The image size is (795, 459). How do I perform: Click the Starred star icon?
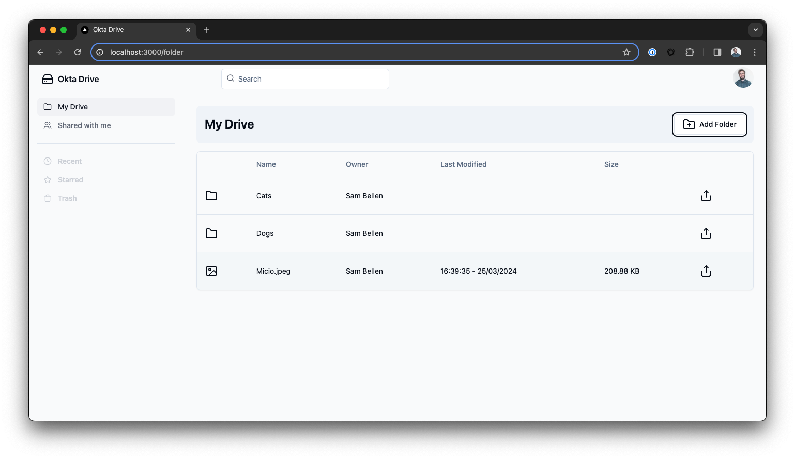coord(48,180)
